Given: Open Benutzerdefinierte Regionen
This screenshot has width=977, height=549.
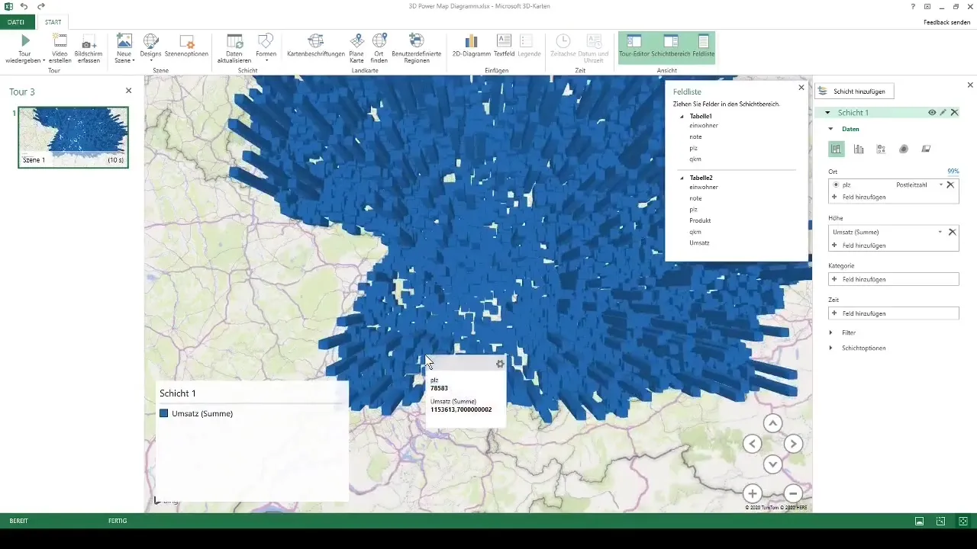Looking at the screenshot, I should pyautogui.click(x=416, y=49).
